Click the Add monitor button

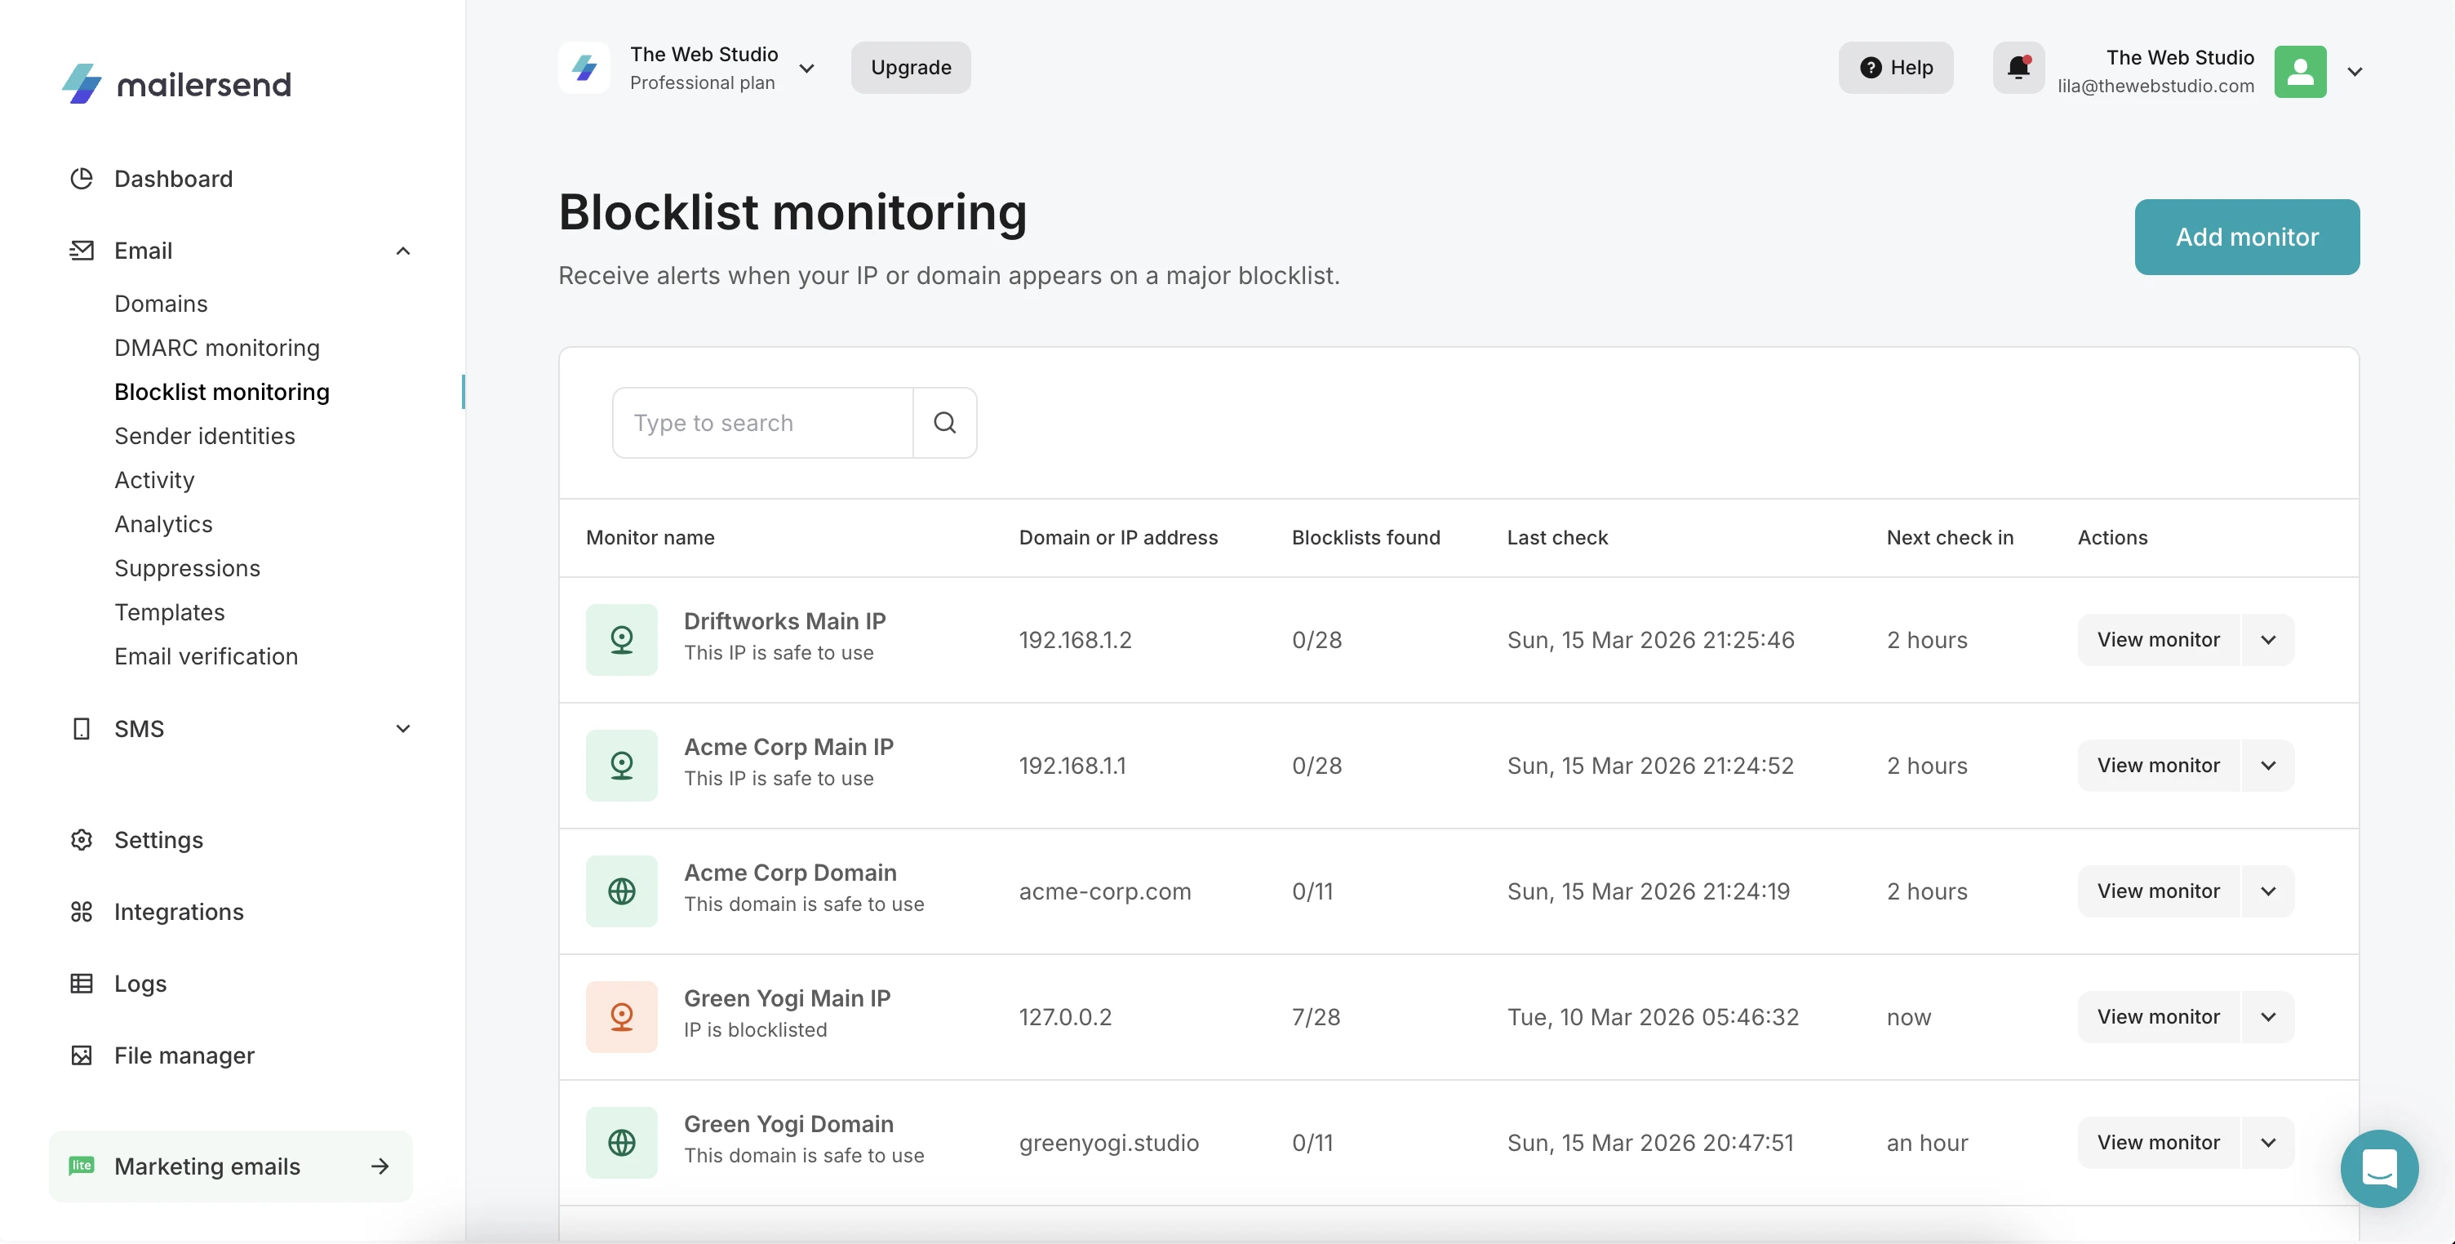[x=2246, y=237]
